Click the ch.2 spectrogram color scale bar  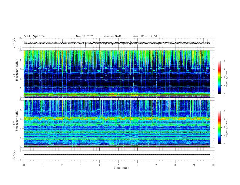pos(219,127)
